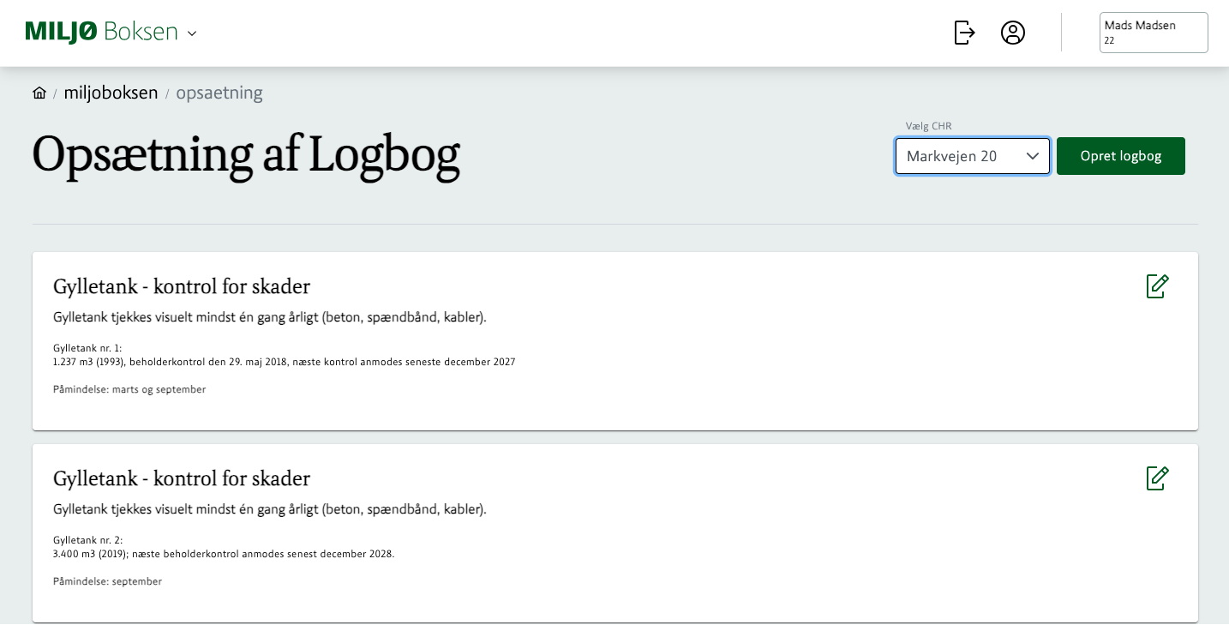
Task: Click the Påmindelse: marts og september text
Action: click(129, 389)
